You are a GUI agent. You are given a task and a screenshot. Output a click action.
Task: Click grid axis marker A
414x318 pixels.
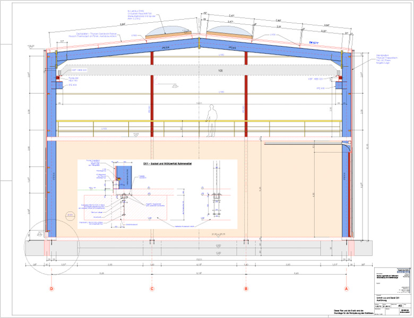click(347, 289)
